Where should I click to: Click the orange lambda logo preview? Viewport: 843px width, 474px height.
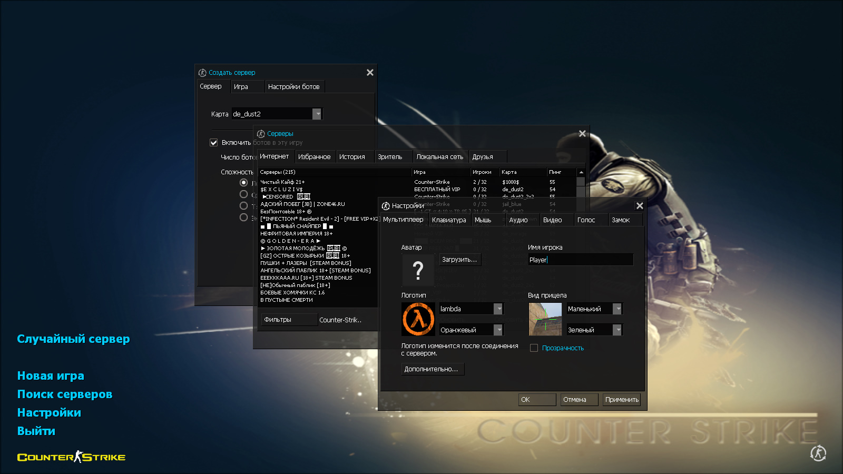418,319
